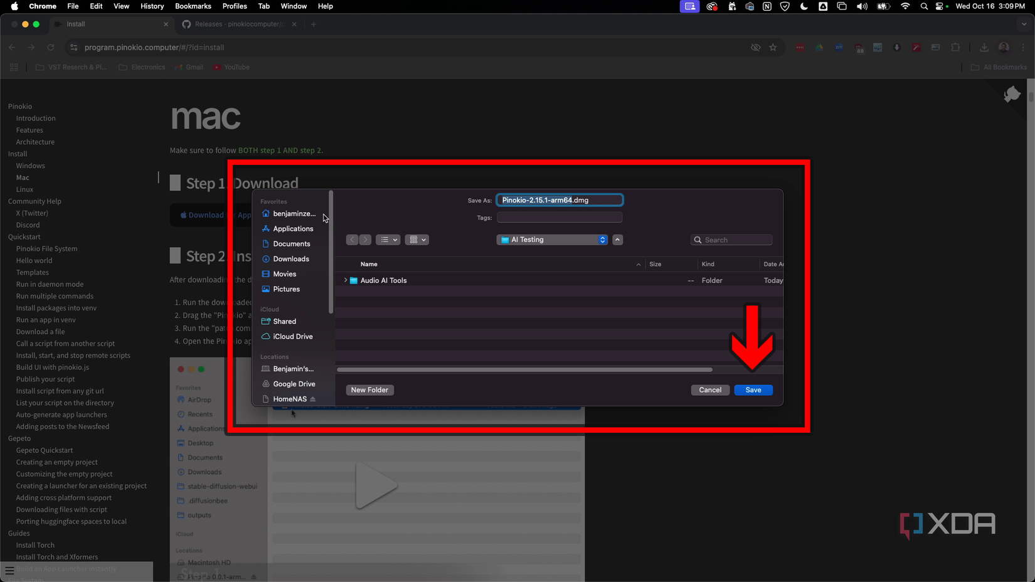
Task: Open Chrome's tab search dropdown
Action: point(1024,24)
